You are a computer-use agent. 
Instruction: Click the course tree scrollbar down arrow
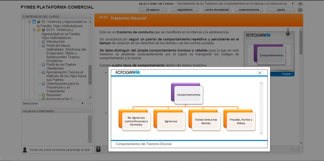tap(90, 97)
